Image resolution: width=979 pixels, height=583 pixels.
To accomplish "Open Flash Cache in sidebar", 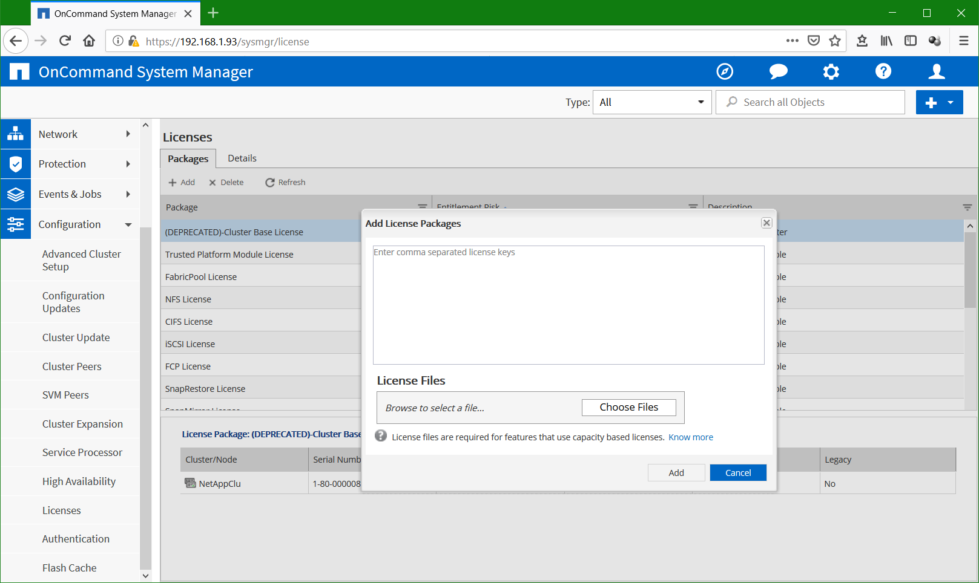I will click(70, 568).
